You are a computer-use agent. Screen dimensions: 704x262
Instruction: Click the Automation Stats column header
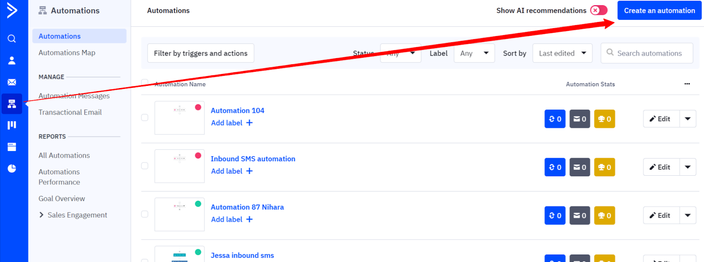tap(590, 84)
